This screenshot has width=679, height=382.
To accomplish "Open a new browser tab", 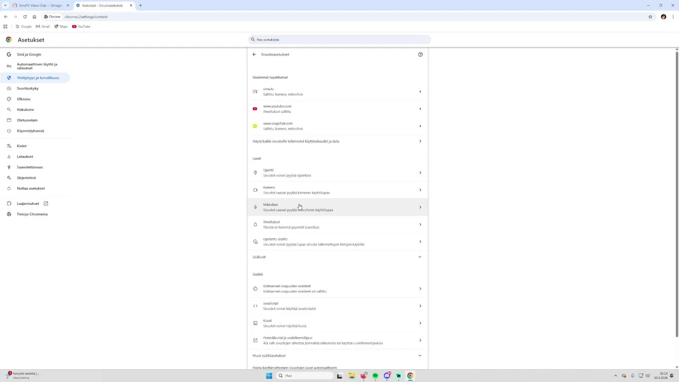I will (141, 5).
